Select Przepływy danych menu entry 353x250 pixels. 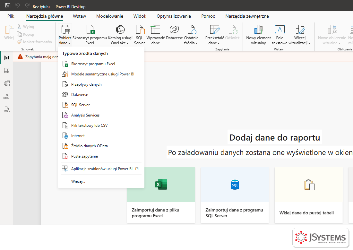tap(101, 84)
